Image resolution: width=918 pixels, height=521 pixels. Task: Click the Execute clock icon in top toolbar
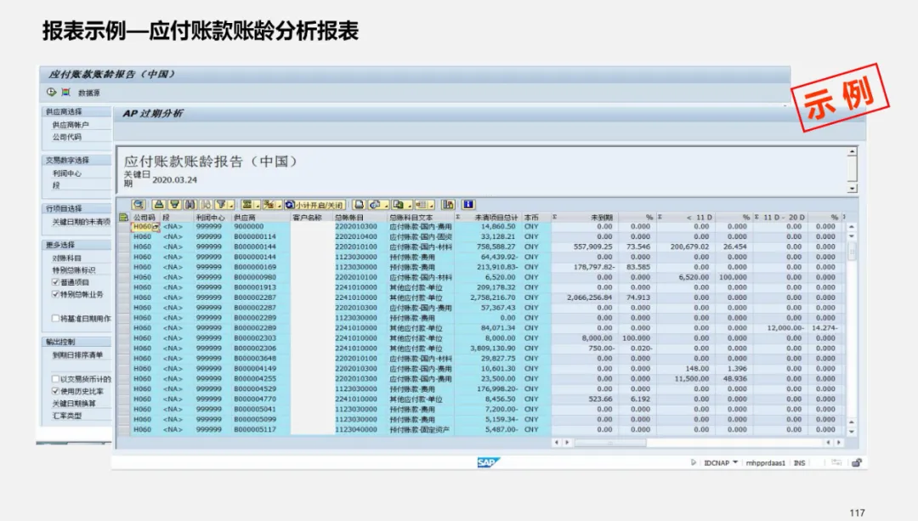pyautogui.click(x=52, y=93)
